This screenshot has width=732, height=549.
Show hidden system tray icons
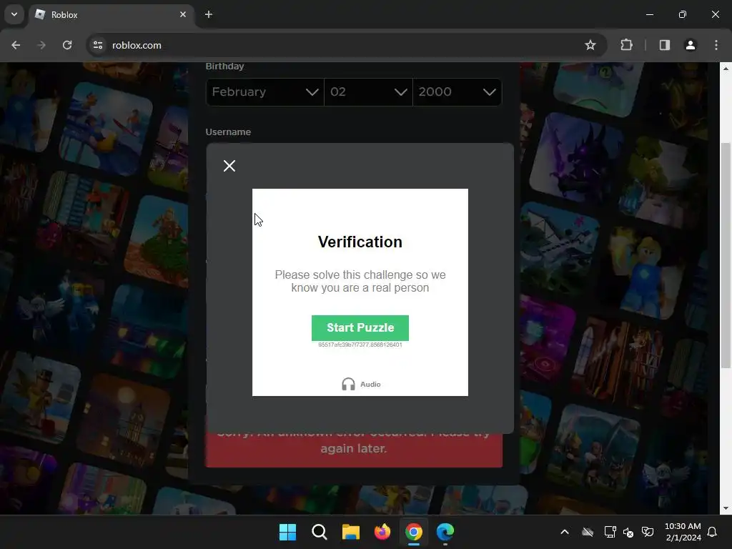point(565,532)
